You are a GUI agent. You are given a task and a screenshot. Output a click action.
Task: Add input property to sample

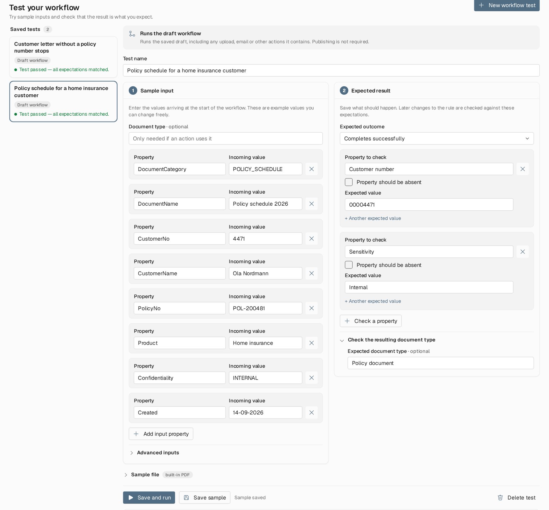(161, 434)
